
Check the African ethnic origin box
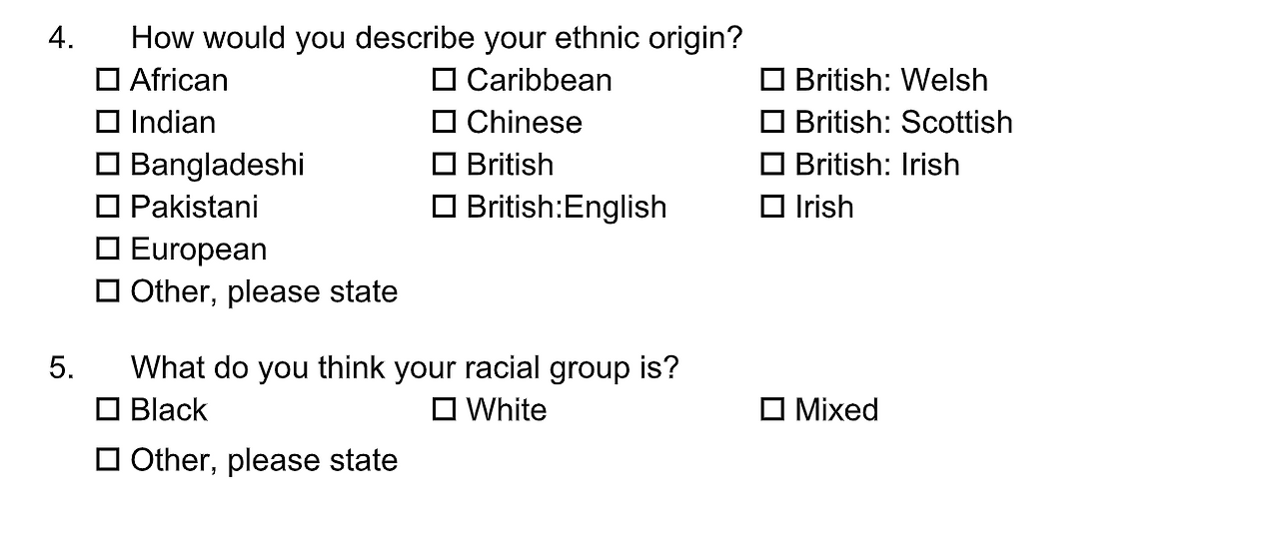coord(108,80)
